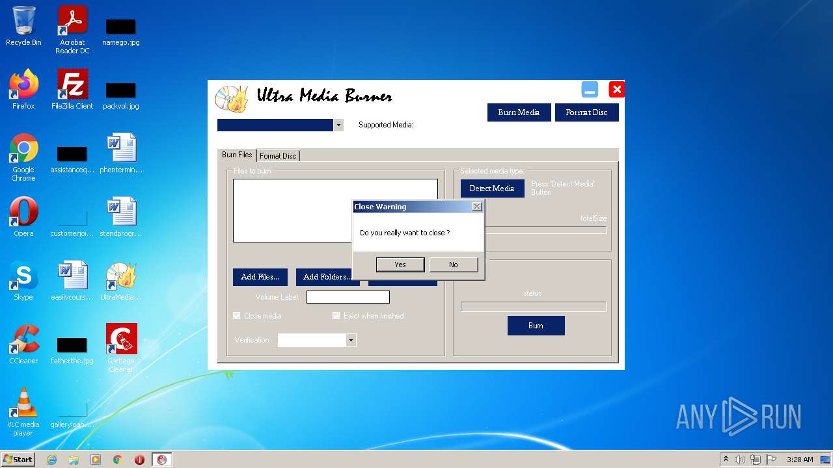Open the VLC media player shortcut
The width and height of the screenshot is (833, 468).
tap(23, 412)
